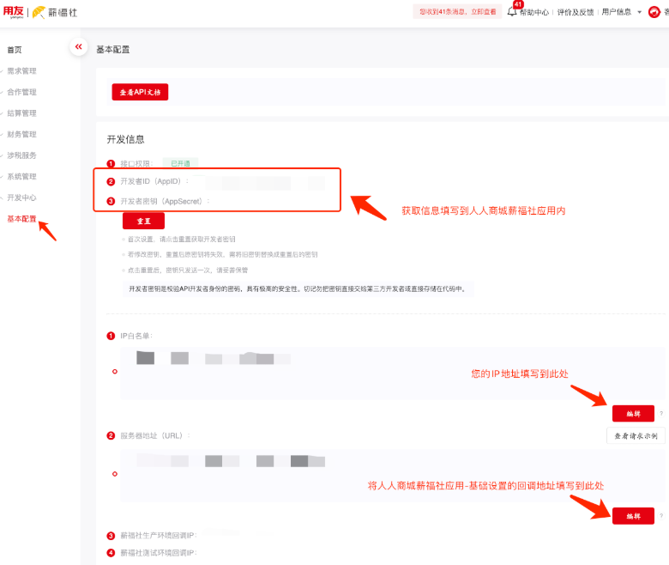669x565 pixels.
Task: Collapse the 开发中心 menu section
Action: point(21,197)
